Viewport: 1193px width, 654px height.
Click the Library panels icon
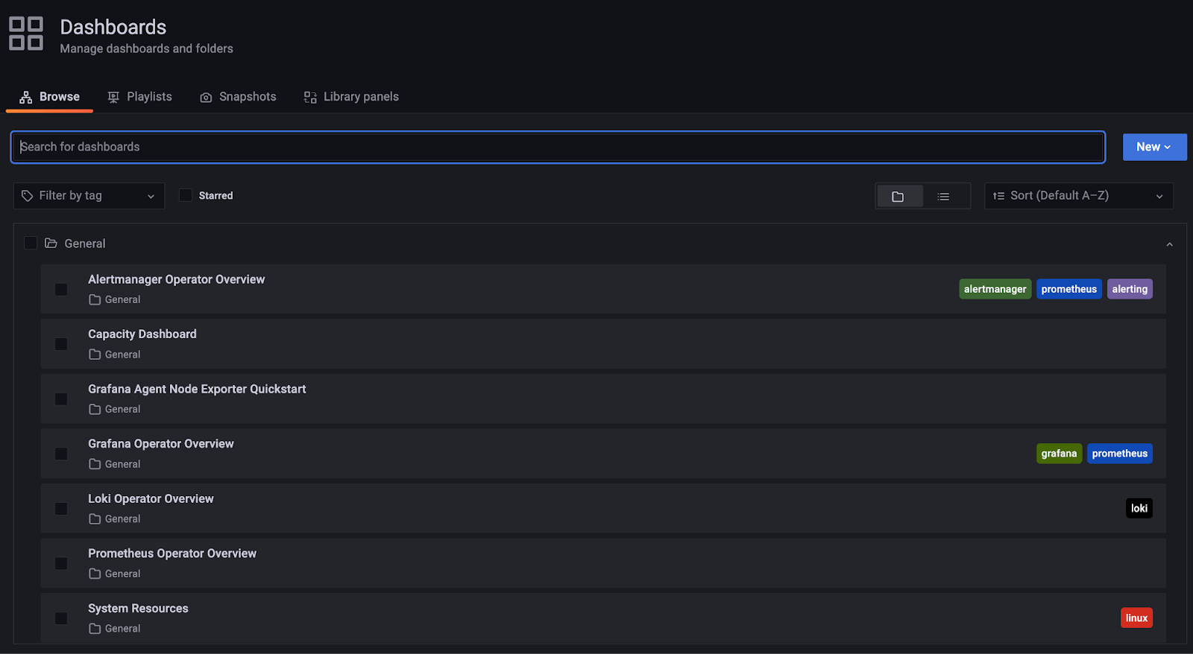[310, 98]
